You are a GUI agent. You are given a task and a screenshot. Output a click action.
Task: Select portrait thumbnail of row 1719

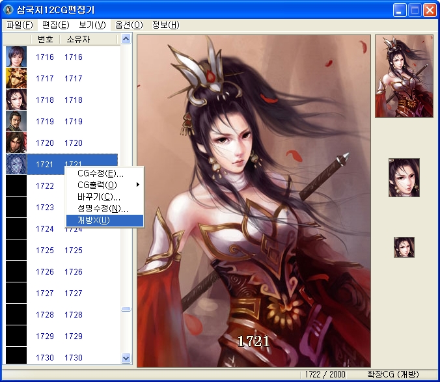16,121
